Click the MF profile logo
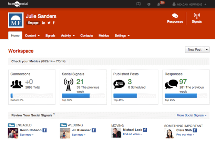Image resolution: width=215 pixels, height=144 pixels. click(x=16, y=20)
